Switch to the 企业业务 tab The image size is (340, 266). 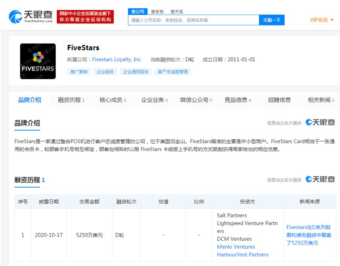pos(154,100)
